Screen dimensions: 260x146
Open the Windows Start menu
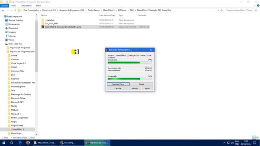(x=4, y=143)
